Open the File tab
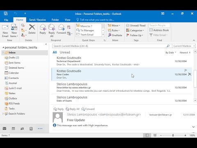197x148 pixels. (6, 20)
